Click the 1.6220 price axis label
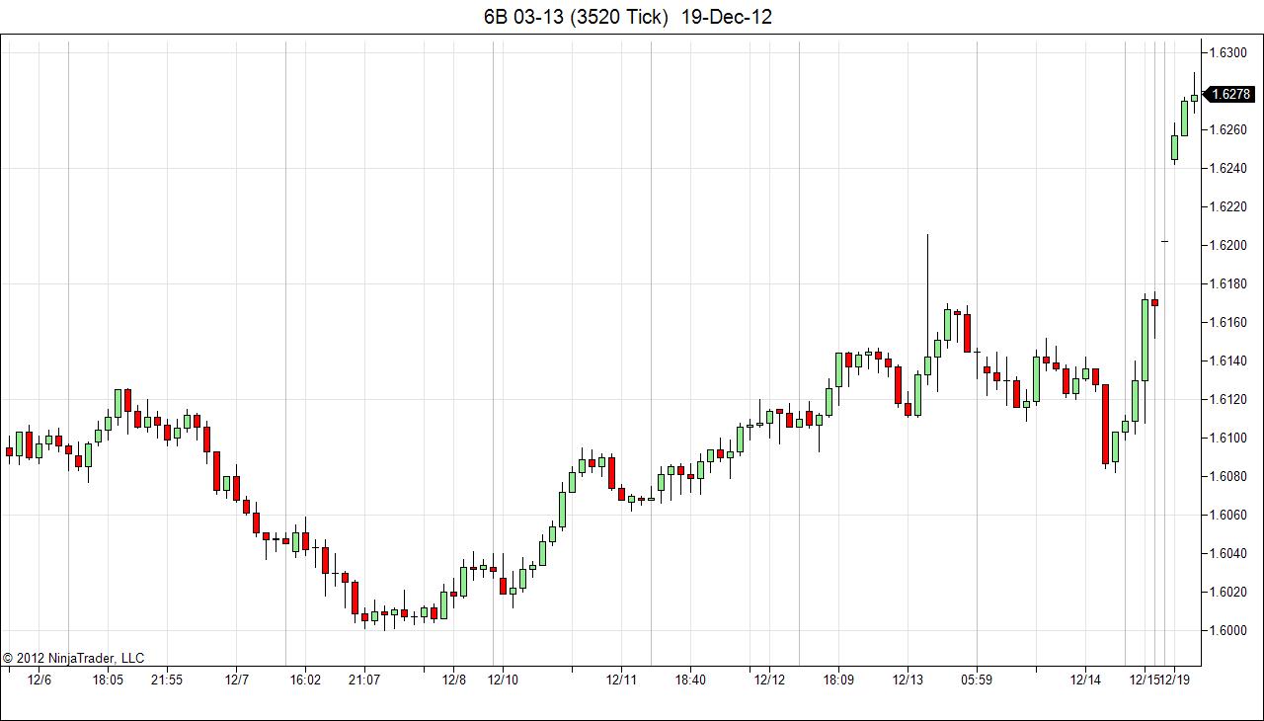The height and width of the screenshot is (721, 1264). coord(1229,206)
